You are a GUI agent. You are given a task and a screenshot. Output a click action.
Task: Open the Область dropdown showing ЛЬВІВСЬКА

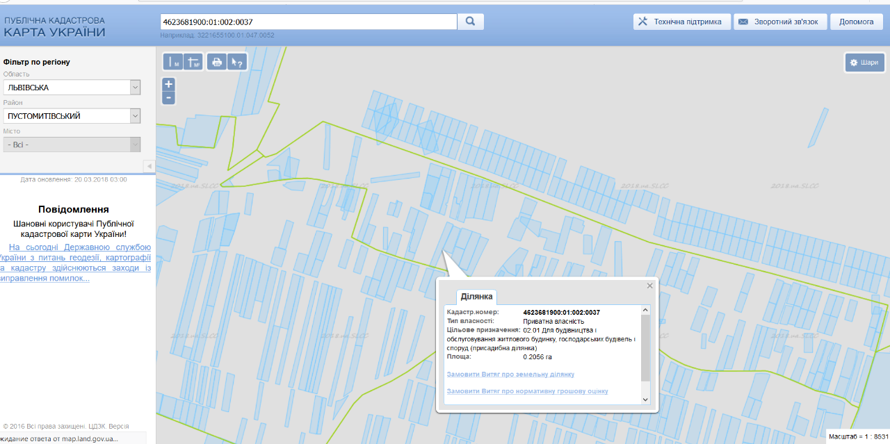pos(72,88)
